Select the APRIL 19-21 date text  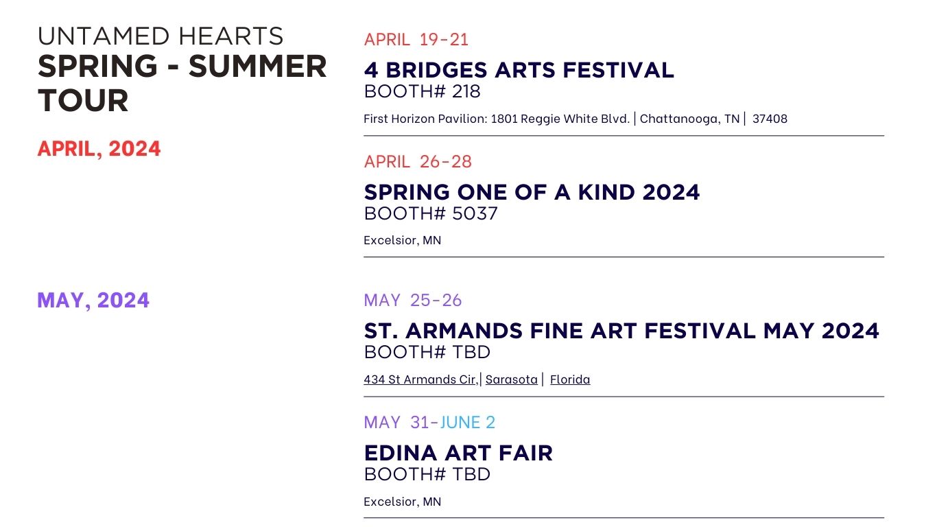point(416,39)
